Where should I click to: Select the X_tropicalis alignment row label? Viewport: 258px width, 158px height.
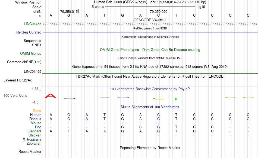(32, 139)
